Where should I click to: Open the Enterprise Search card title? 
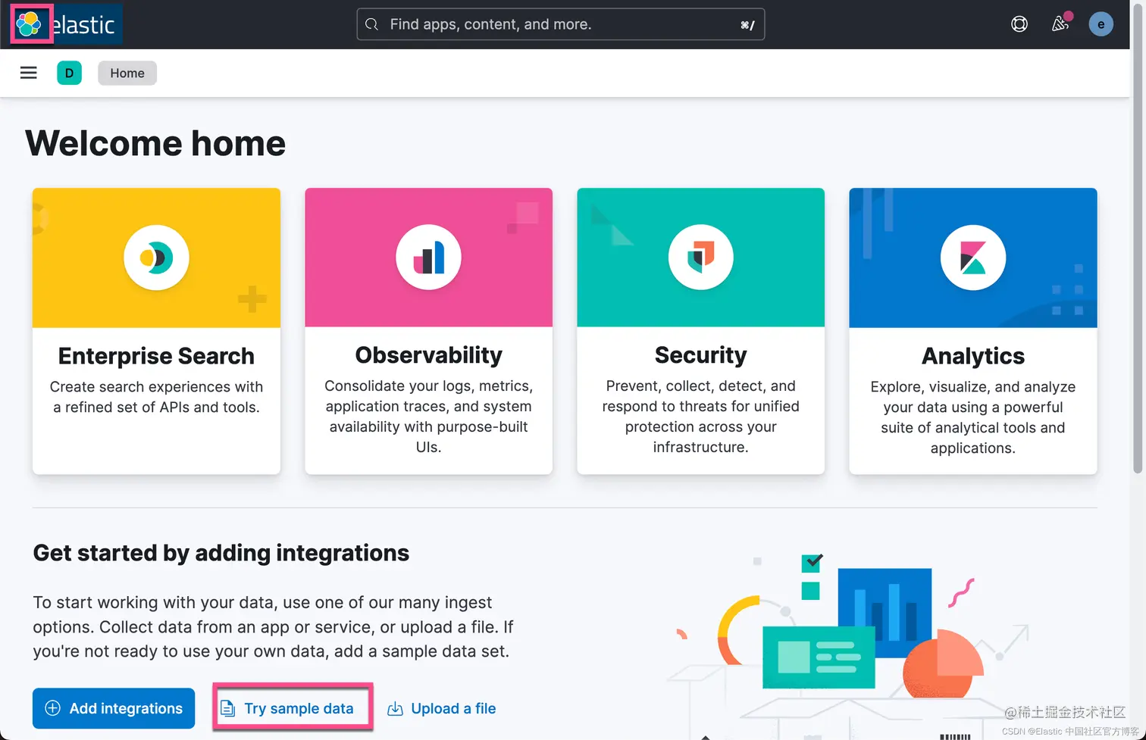(156, 356)
